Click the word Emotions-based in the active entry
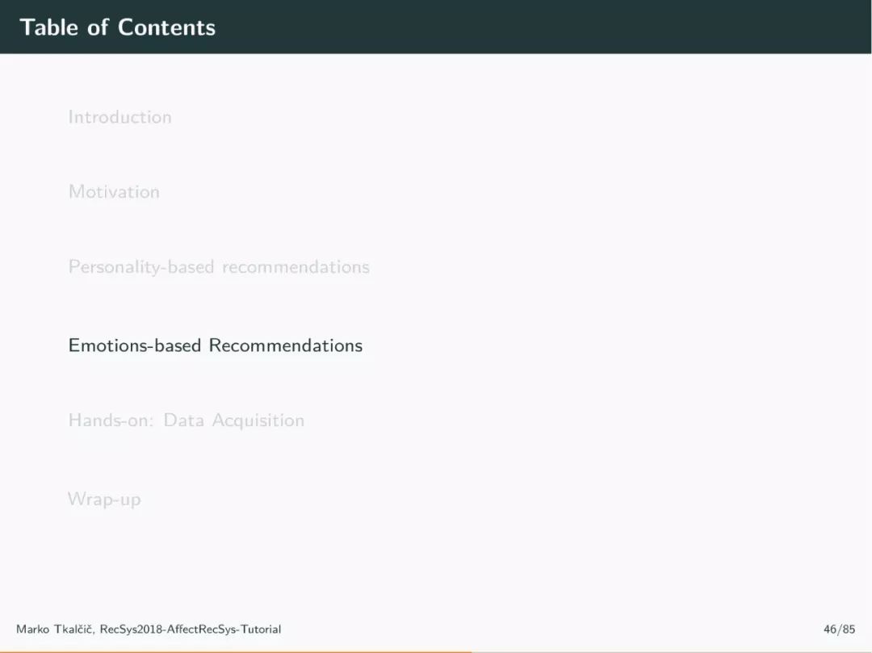872x653 pixels. click(x=135, y=345)
